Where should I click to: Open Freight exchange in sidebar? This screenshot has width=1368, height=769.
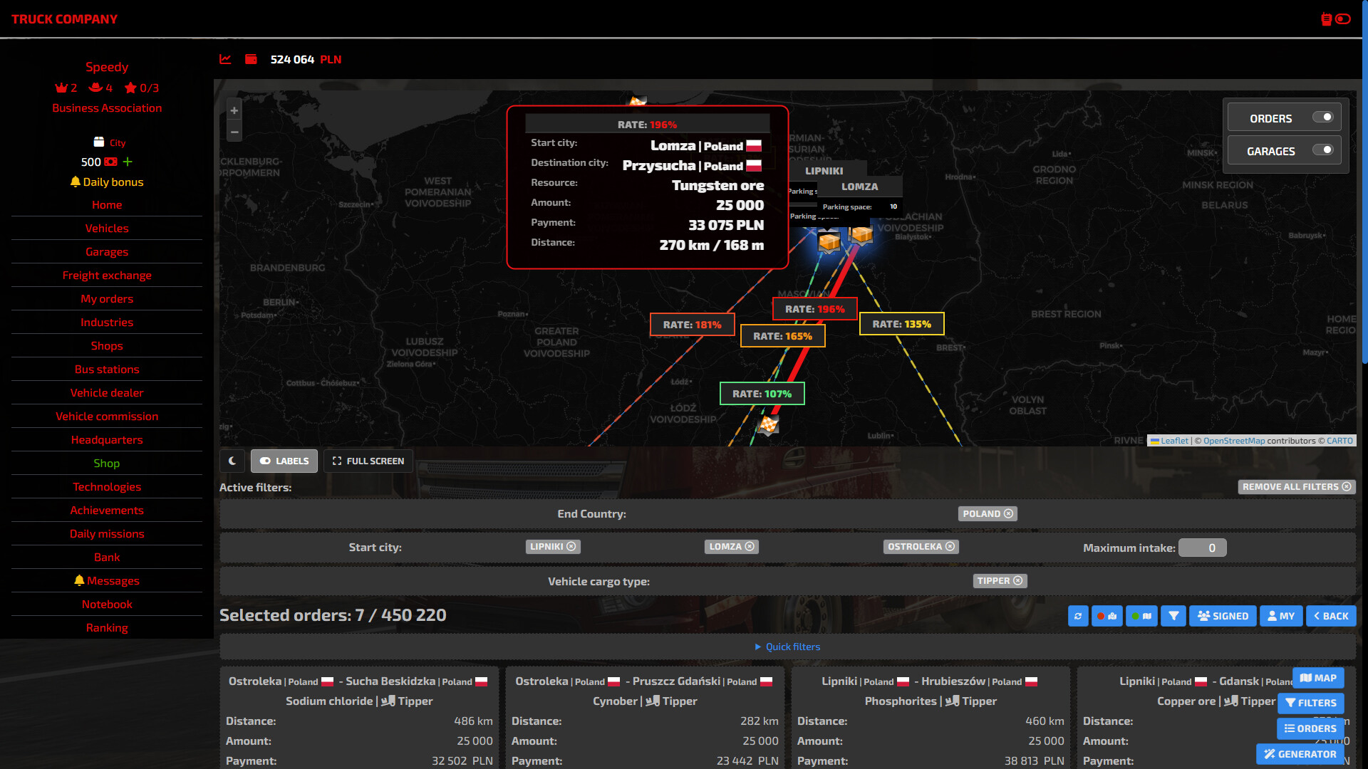107,276
